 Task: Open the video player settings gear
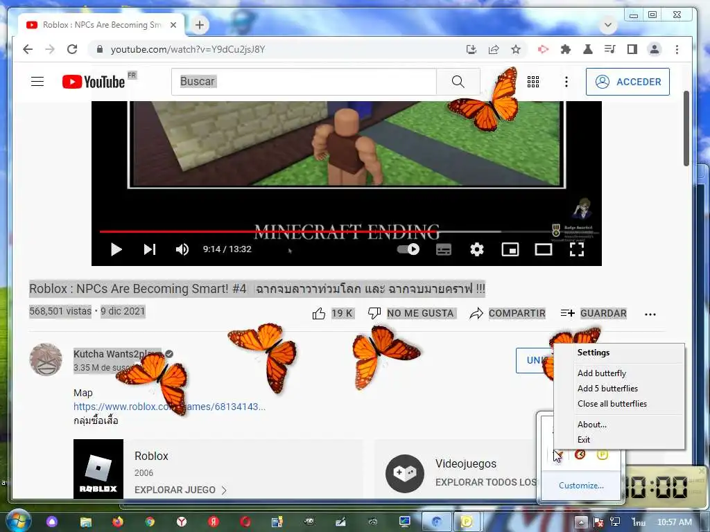(477, 249)
